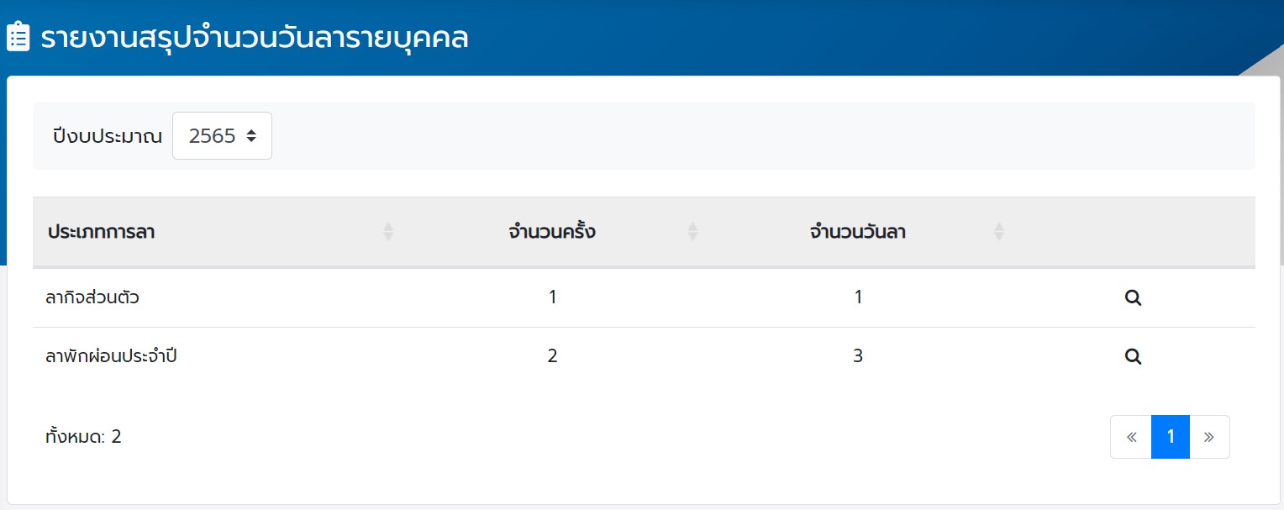Click the จำนวนวันลา column header text

(x=857, y=233)
